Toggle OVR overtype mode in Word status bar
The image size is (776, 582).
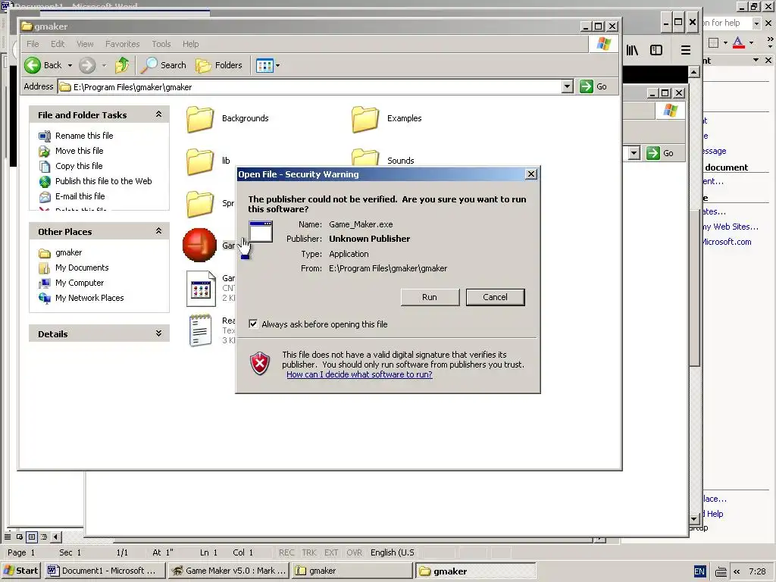(x=354, y=552)
